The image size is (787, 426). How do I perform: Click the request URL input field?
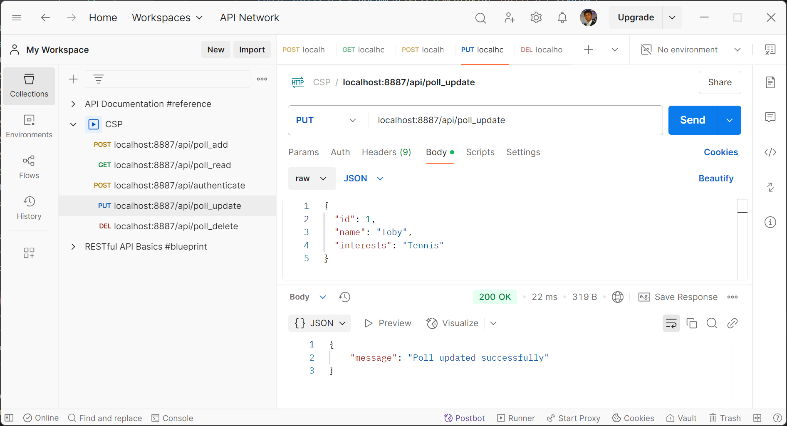pos(515,120)
